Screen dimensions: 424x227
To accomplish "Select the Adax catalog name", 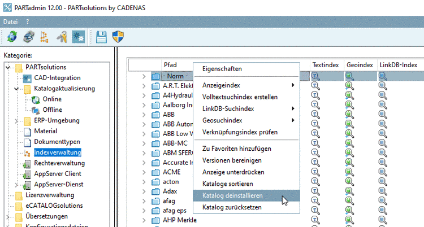I will click(170, 191).
